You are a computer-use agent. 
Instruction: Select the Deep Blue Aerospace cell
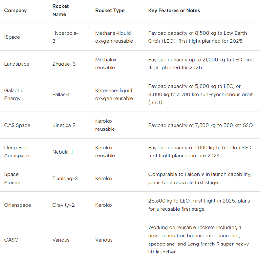[16, 152]
